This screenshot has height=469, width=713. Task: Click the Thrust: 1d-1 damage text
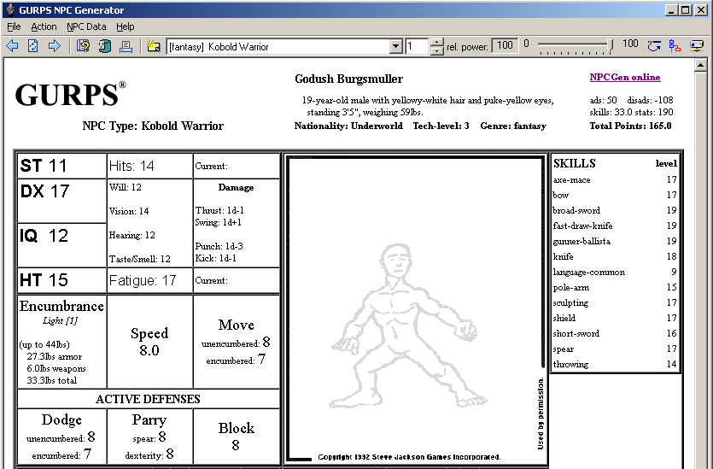click(x=219, y=210)
